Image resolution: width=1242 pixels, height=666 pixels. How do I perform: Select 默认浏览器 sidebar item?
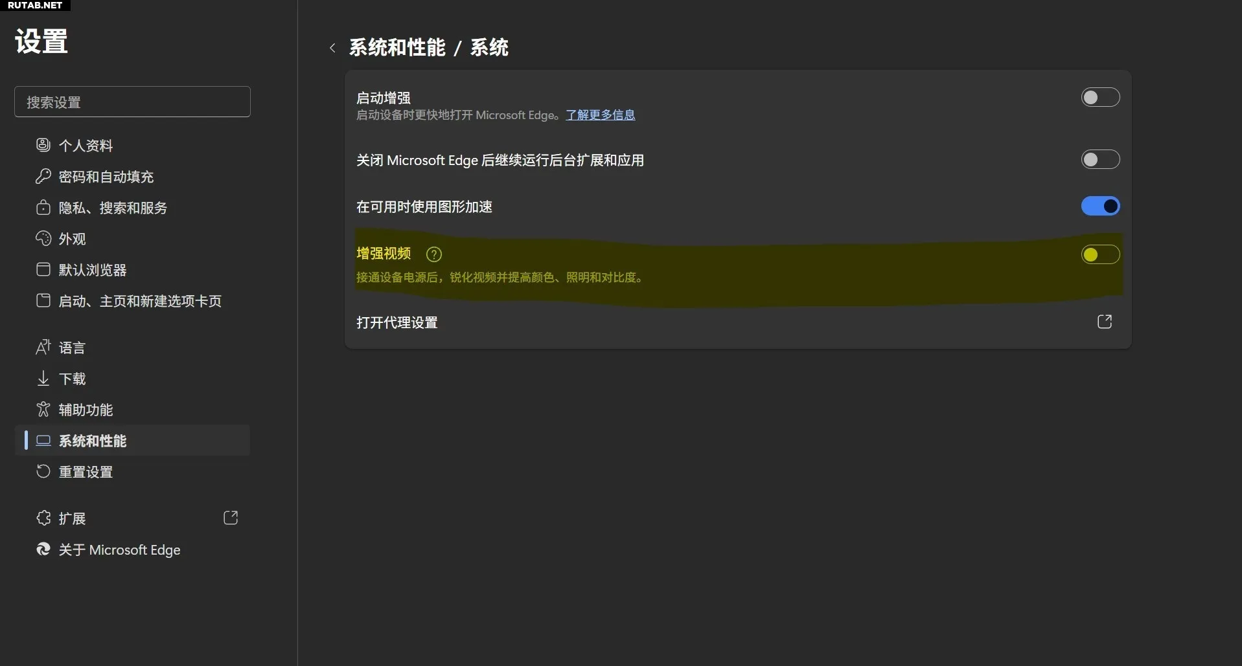coord(92,270)
